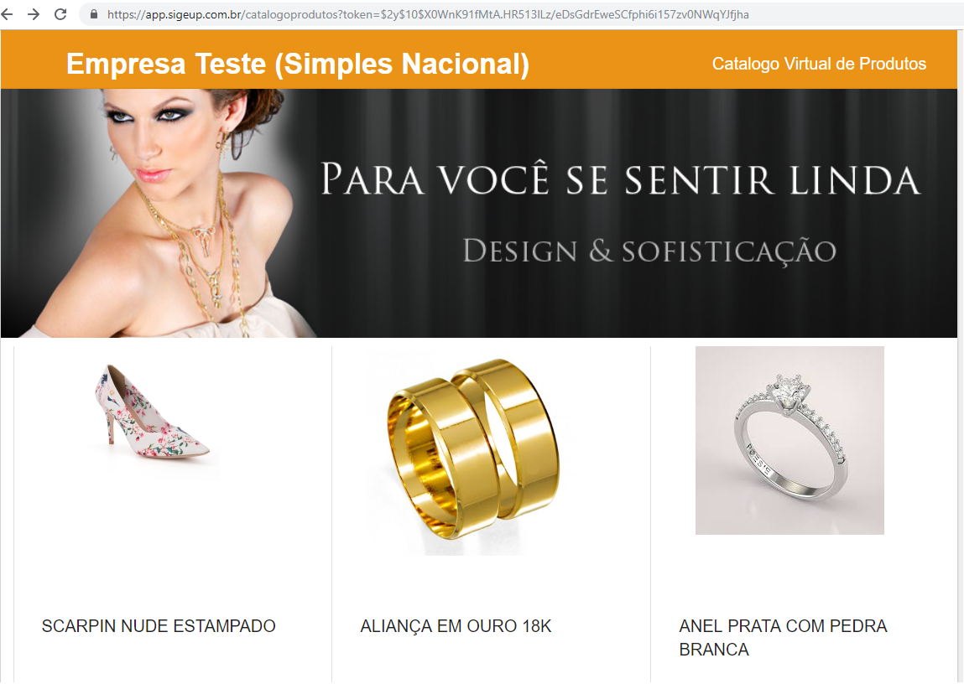Viewport: 964px width, 684px height.
Task: View site info via the padlock icon
Action: tap(94, 14)
